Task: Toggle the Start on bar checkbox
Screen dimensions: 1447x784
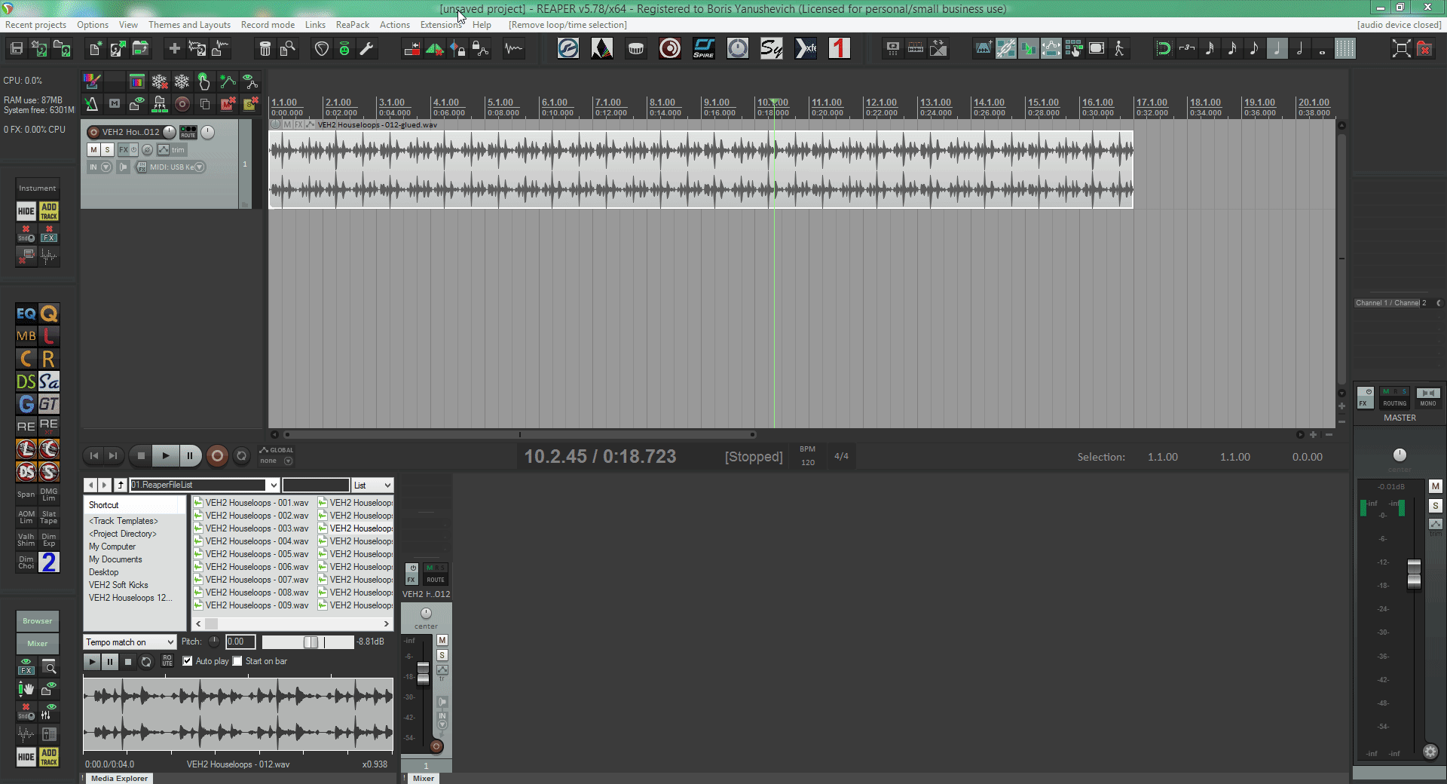Action: (237, 661)
